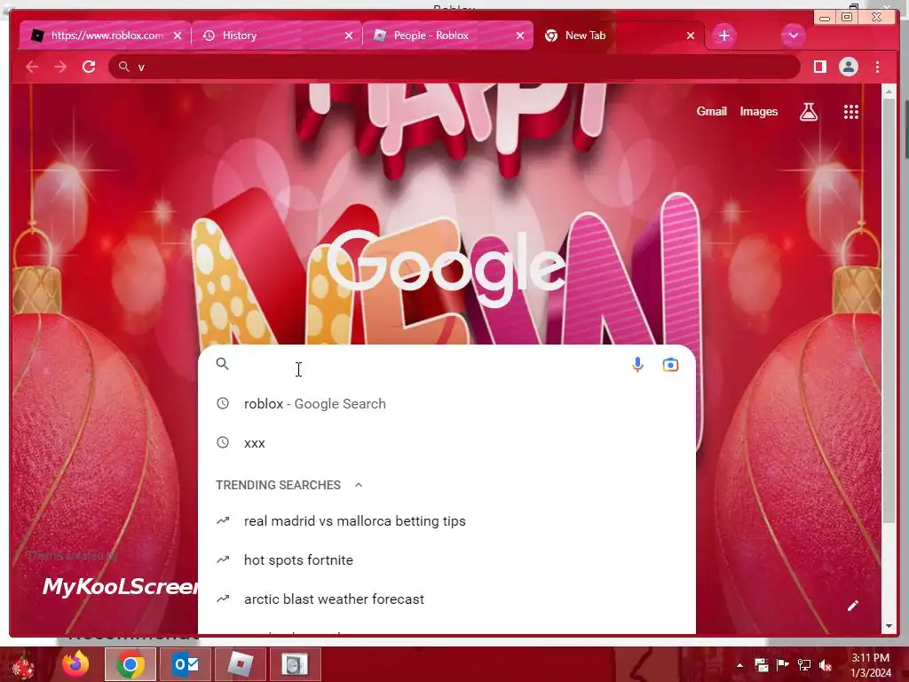Close the New Tab tab
Viewport: 909px width, 682px height.
(691, 36)
